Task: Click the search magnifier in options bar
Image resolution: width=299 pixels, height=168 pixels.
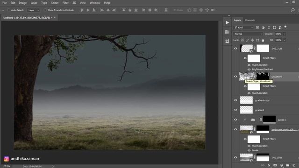Action: (293, 10)
